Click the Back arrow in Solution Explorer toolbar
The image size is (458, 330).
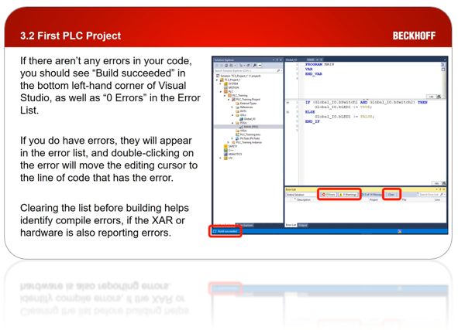(x=217, y=65)
